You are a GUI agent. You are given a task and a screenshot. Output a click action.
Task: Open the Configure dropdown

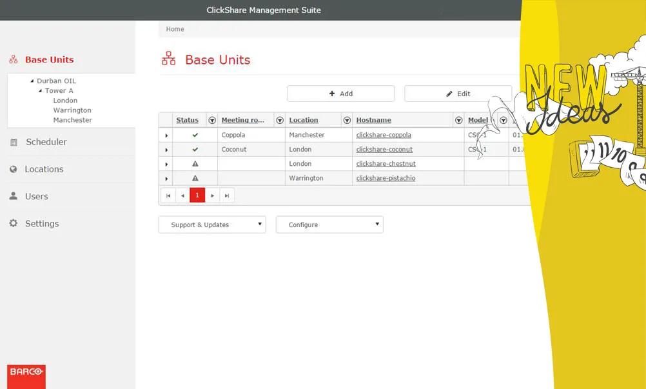point(329,224)
